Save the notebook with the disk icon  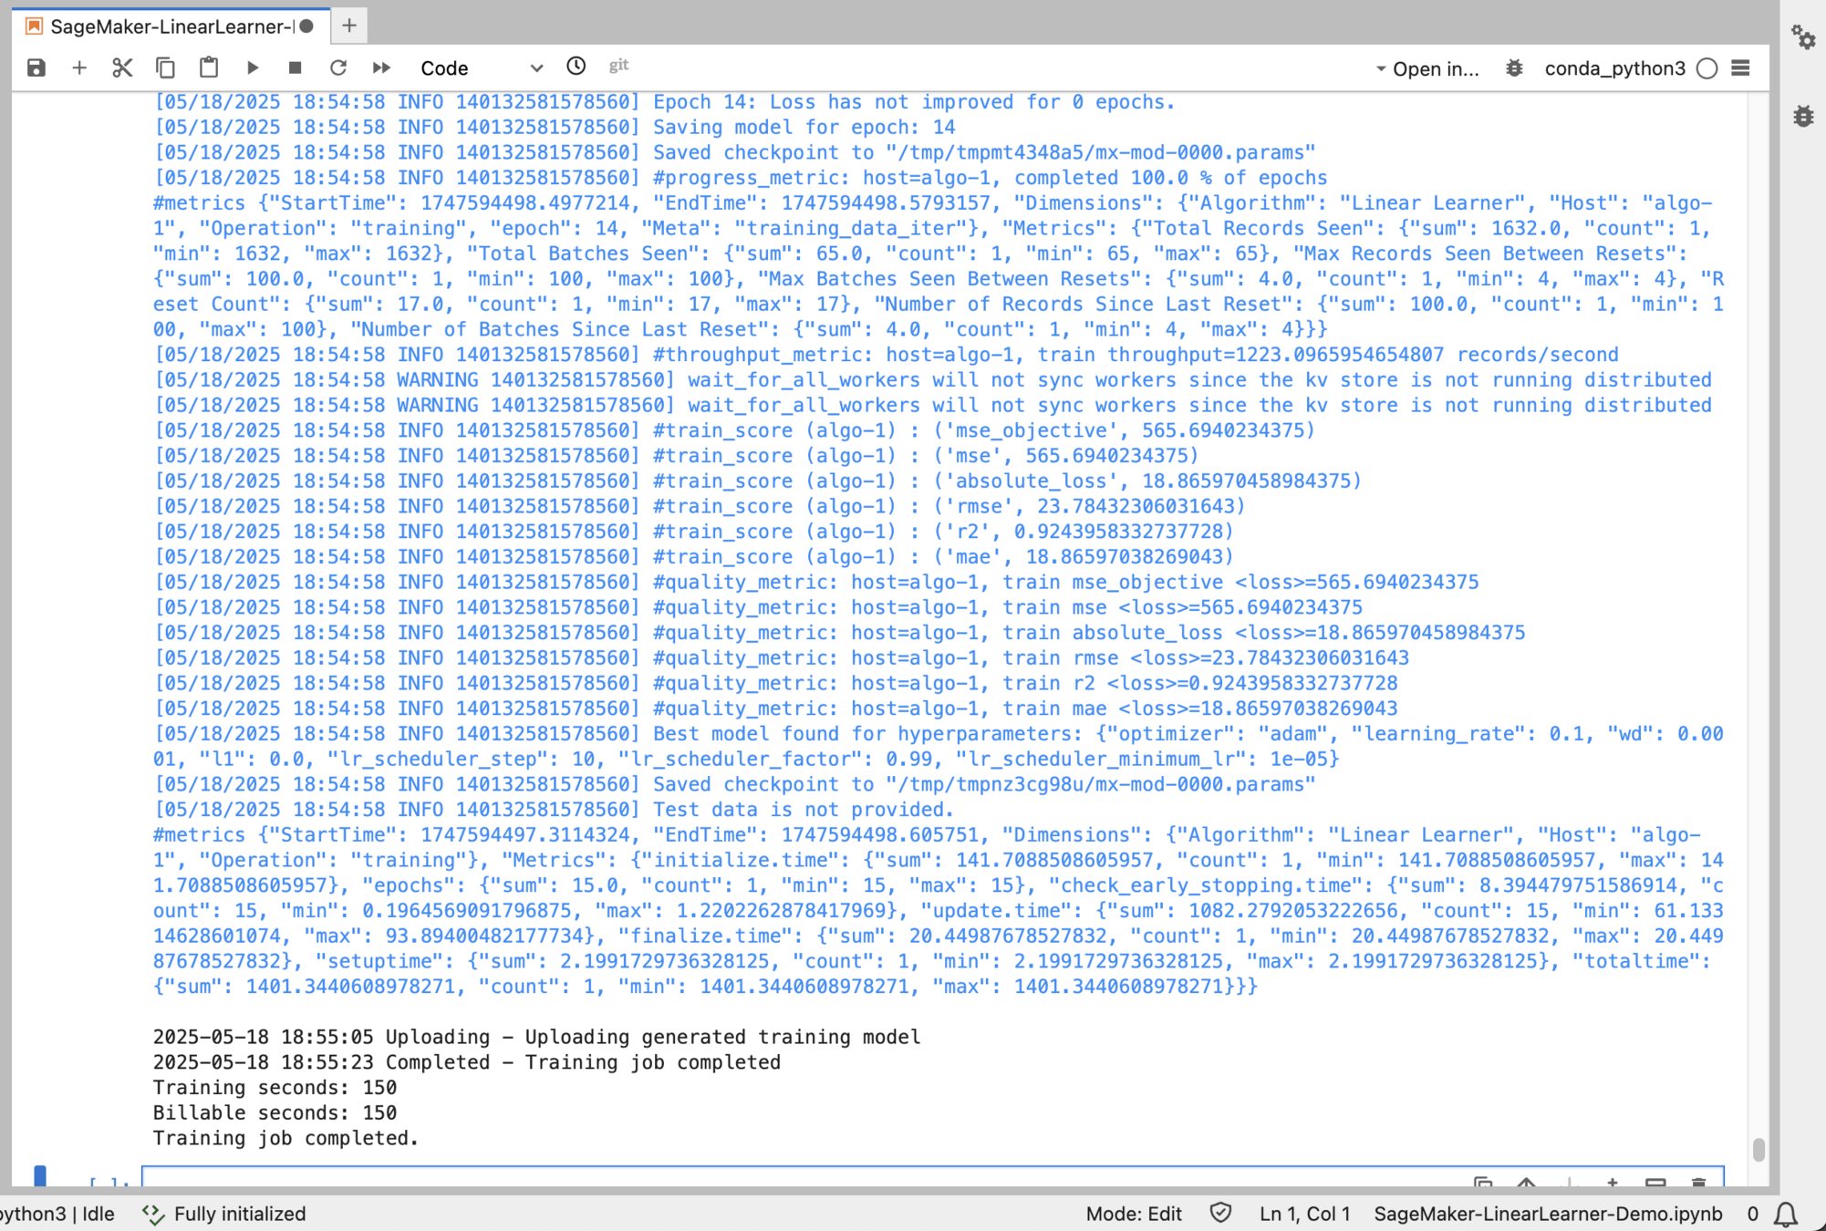pyautogui.click(x=36, y=68)
